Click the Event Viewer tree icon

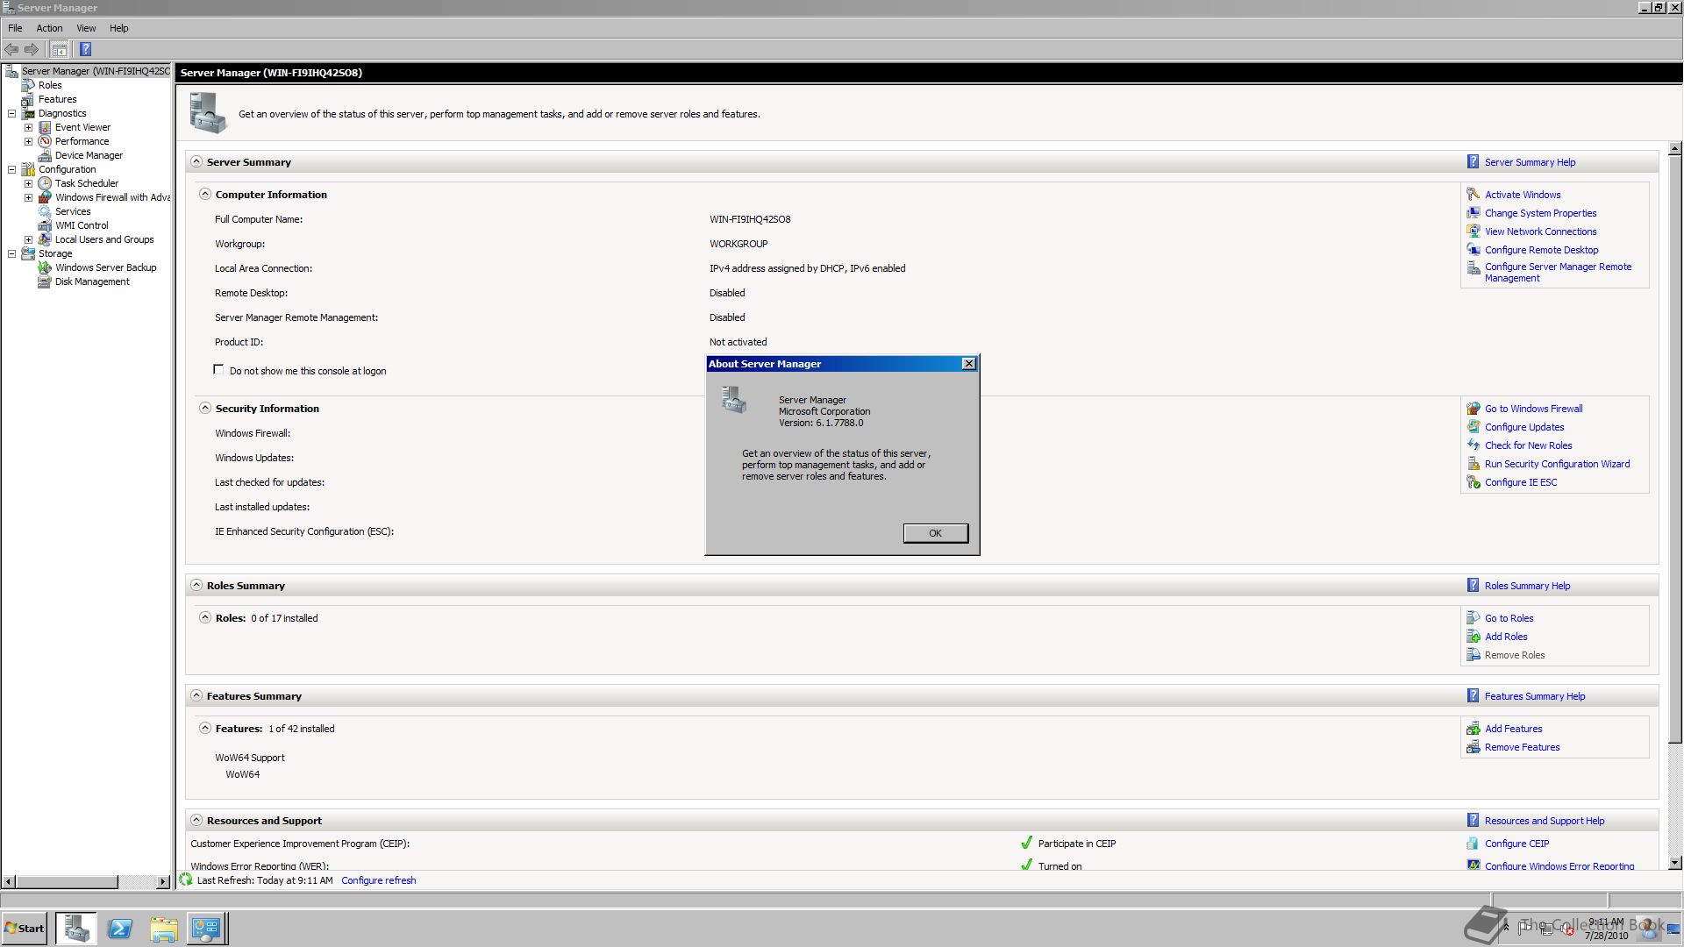[45, 127]
